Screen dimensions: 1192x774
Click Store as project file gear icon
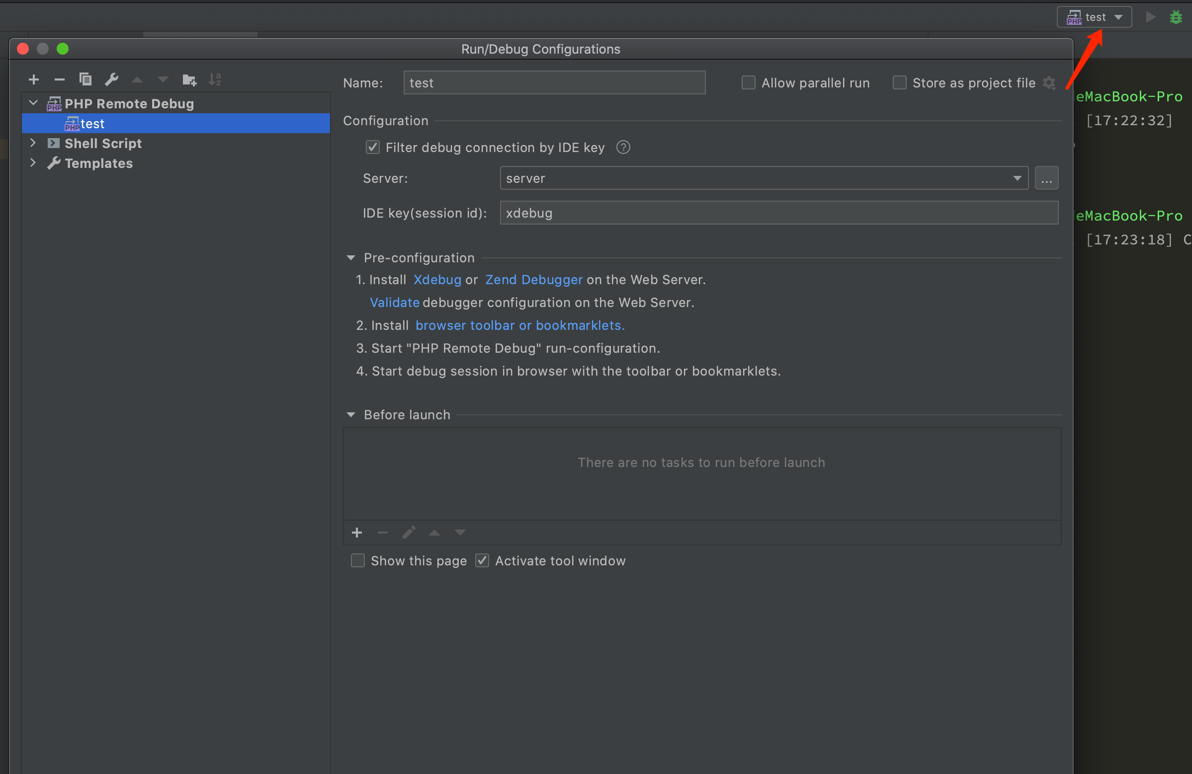(1049, 83)
